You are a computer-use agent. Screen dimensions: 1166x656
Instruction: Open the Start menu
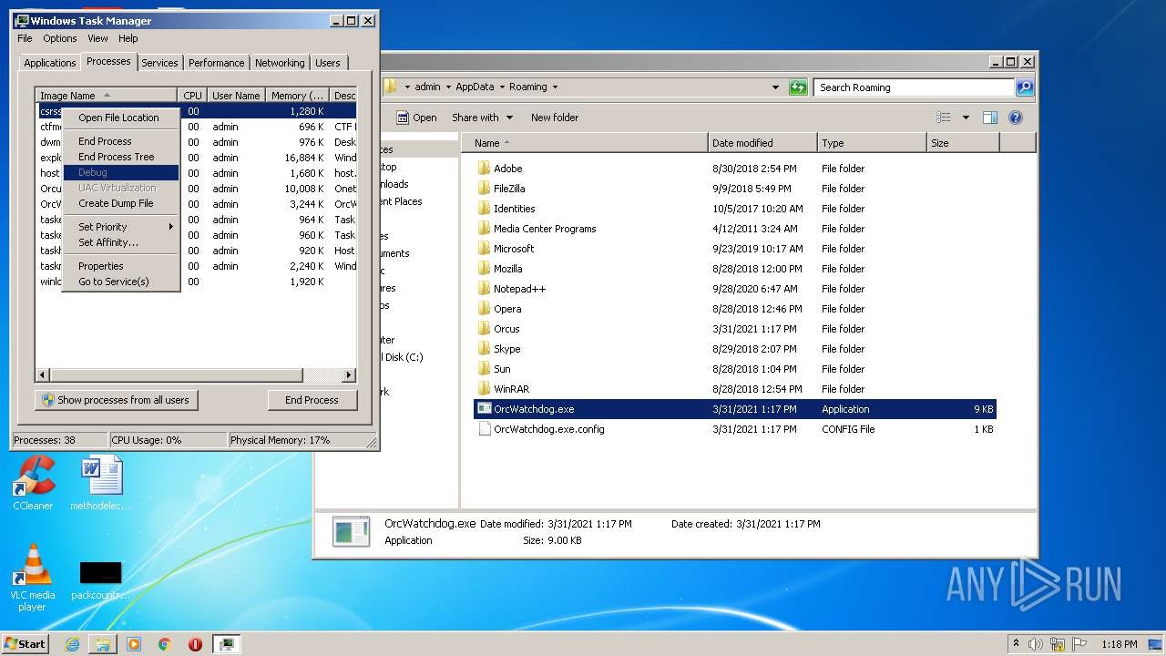[x=26, y=644]
